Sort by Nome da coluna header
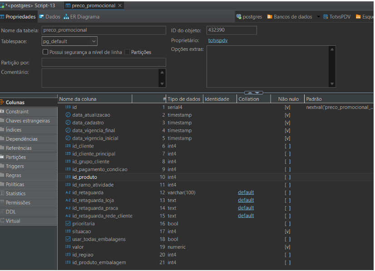This screenshot has height=271, width=375. click(95, 99)
